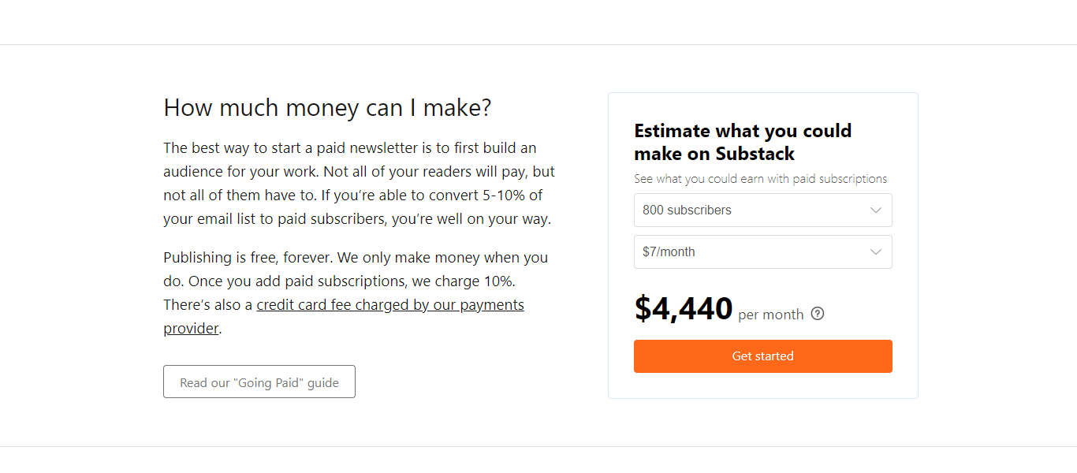Screen dimensions: 1077x473
Task: Click the "per month" label
Action: click(771, 315)
